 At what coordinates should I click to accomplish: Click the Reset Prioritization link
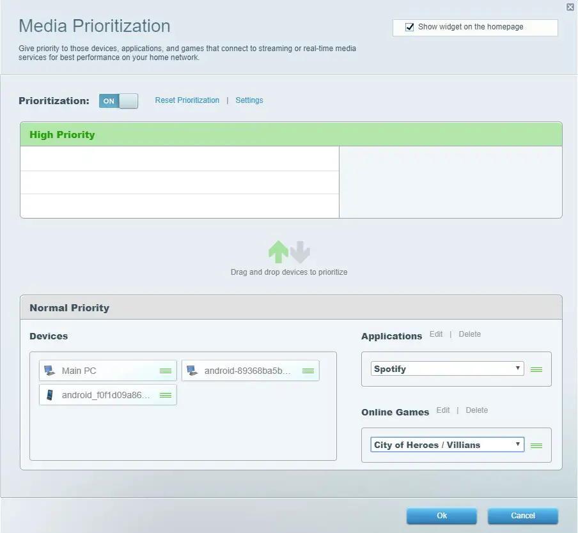coord(187,100)
